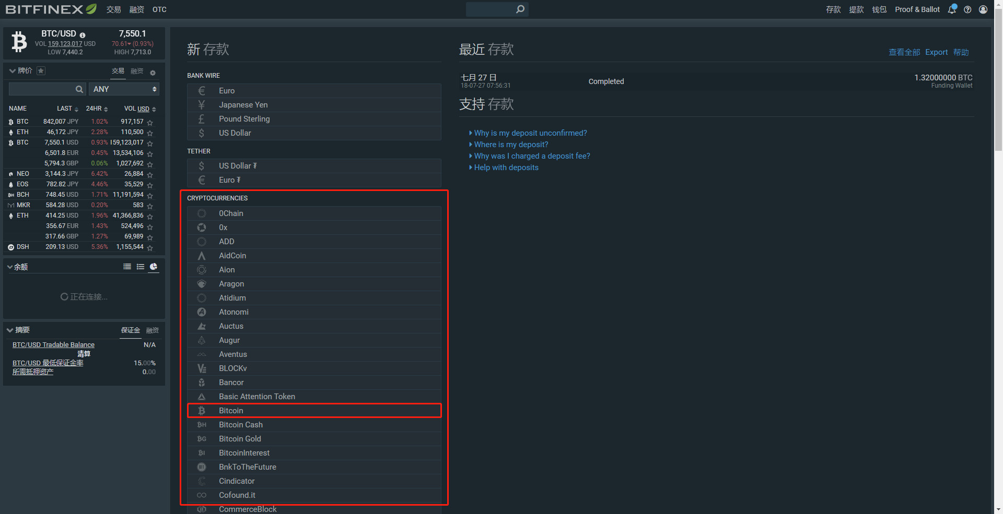Star the MKR 584.28 USD row
Viewport: 1003px width, 514px height.
coord(150,206)
